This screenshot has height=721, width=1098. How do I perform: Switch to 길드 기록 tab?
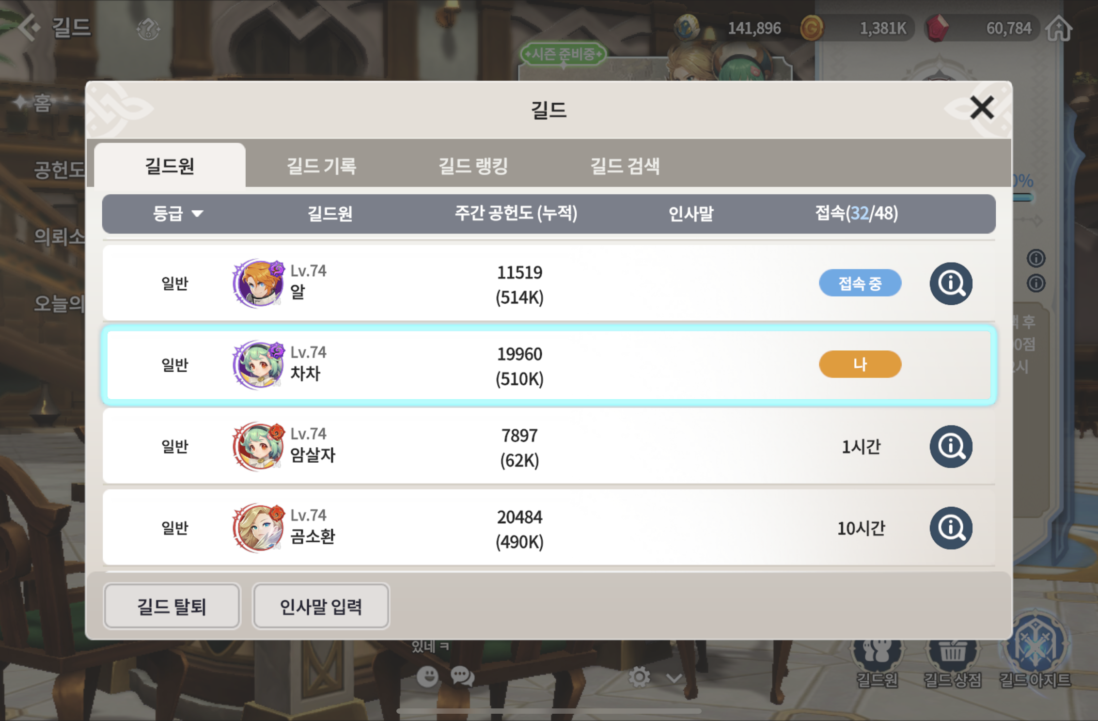322,166
